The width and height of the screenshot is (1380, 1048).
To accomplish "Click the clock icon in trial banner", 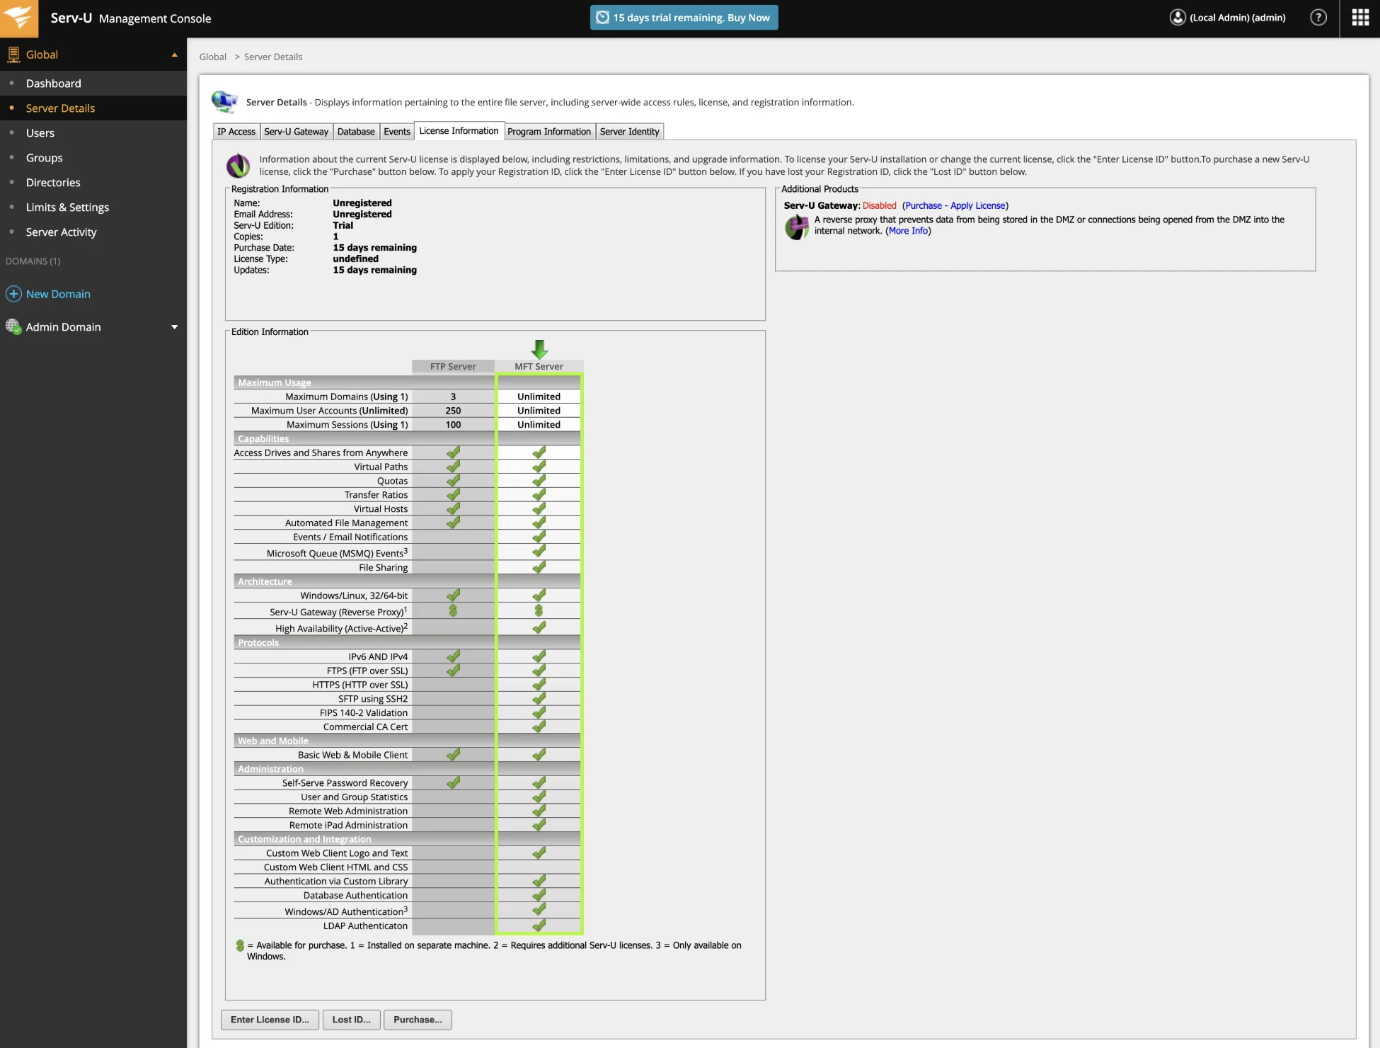I will [602, 18].
